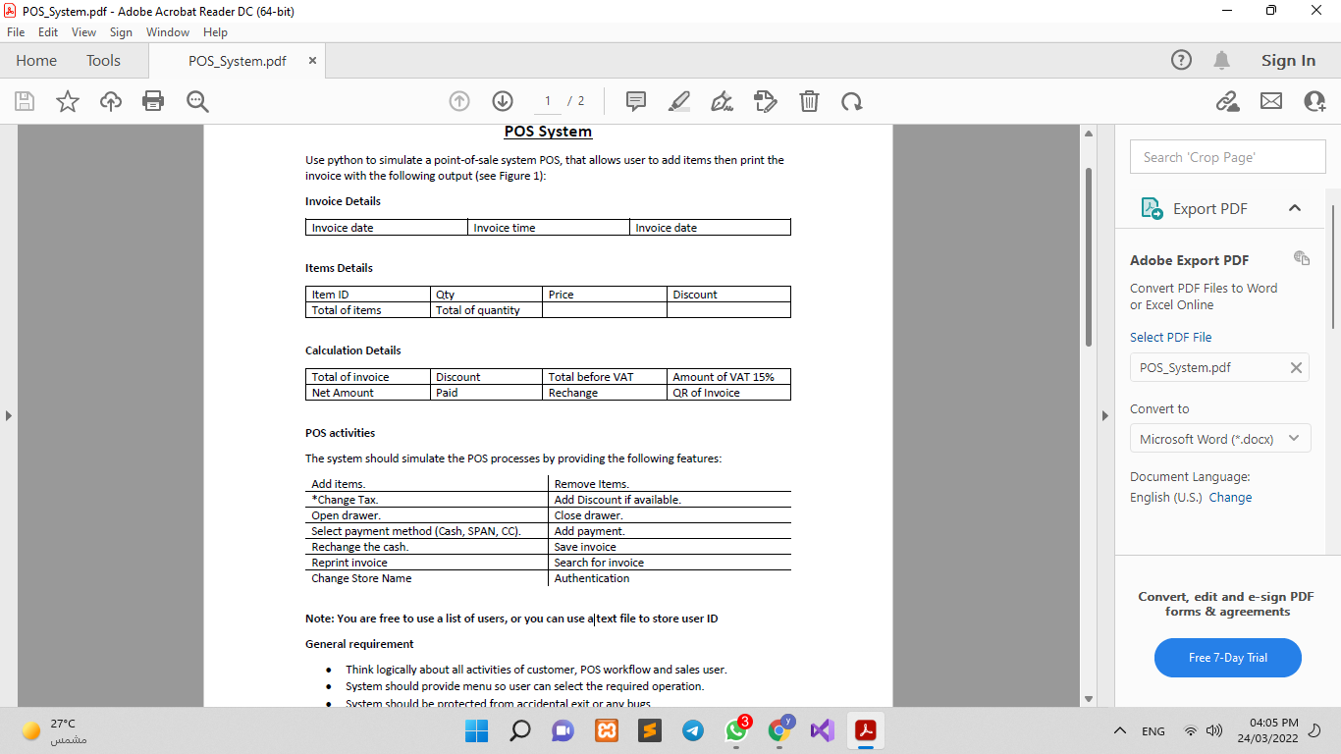Image resolution: width=1341 pixels, height=754 pixels.
Task: Switch to the Tools tab
Action: click(103, 60)
